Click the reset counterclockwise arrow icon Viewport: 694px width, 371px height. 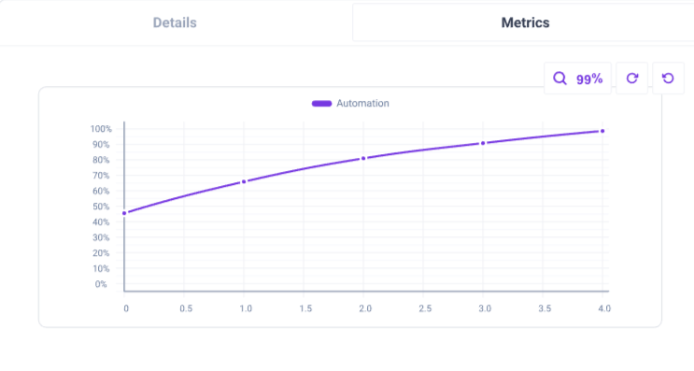coord(669,78)
